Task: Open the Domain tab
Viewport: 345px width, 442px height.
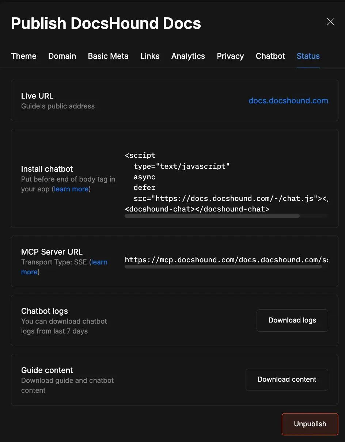Action: click(x=62, y=56)
